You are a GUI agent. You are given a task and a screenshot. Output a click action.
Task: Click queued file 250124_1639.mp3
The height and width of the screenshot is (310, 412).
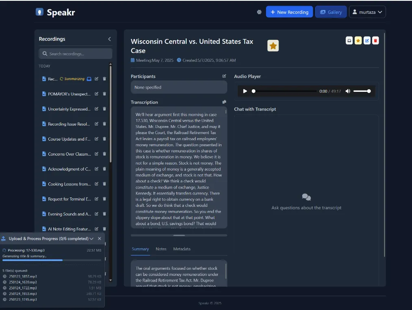[23, 282]
